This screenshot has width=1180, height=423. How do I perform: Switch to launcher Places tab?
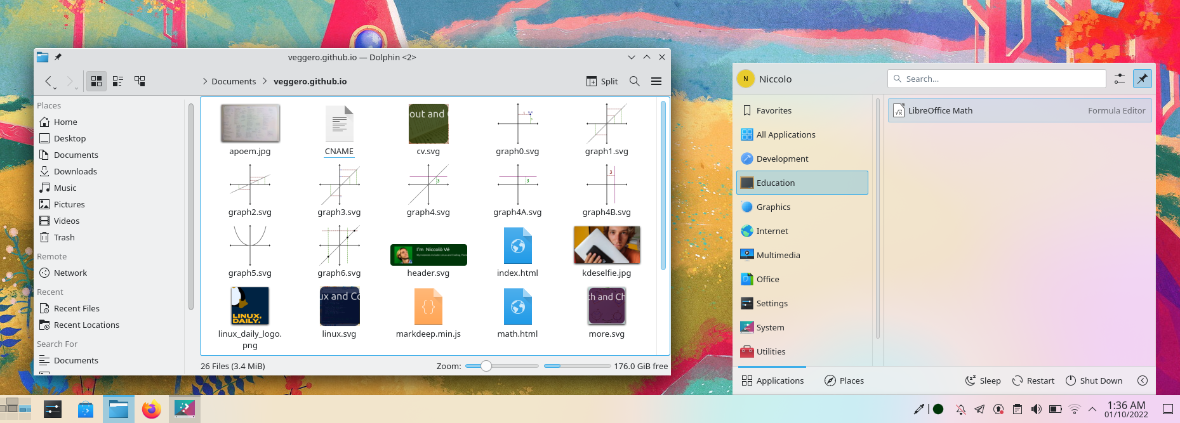tap(844, 381)
